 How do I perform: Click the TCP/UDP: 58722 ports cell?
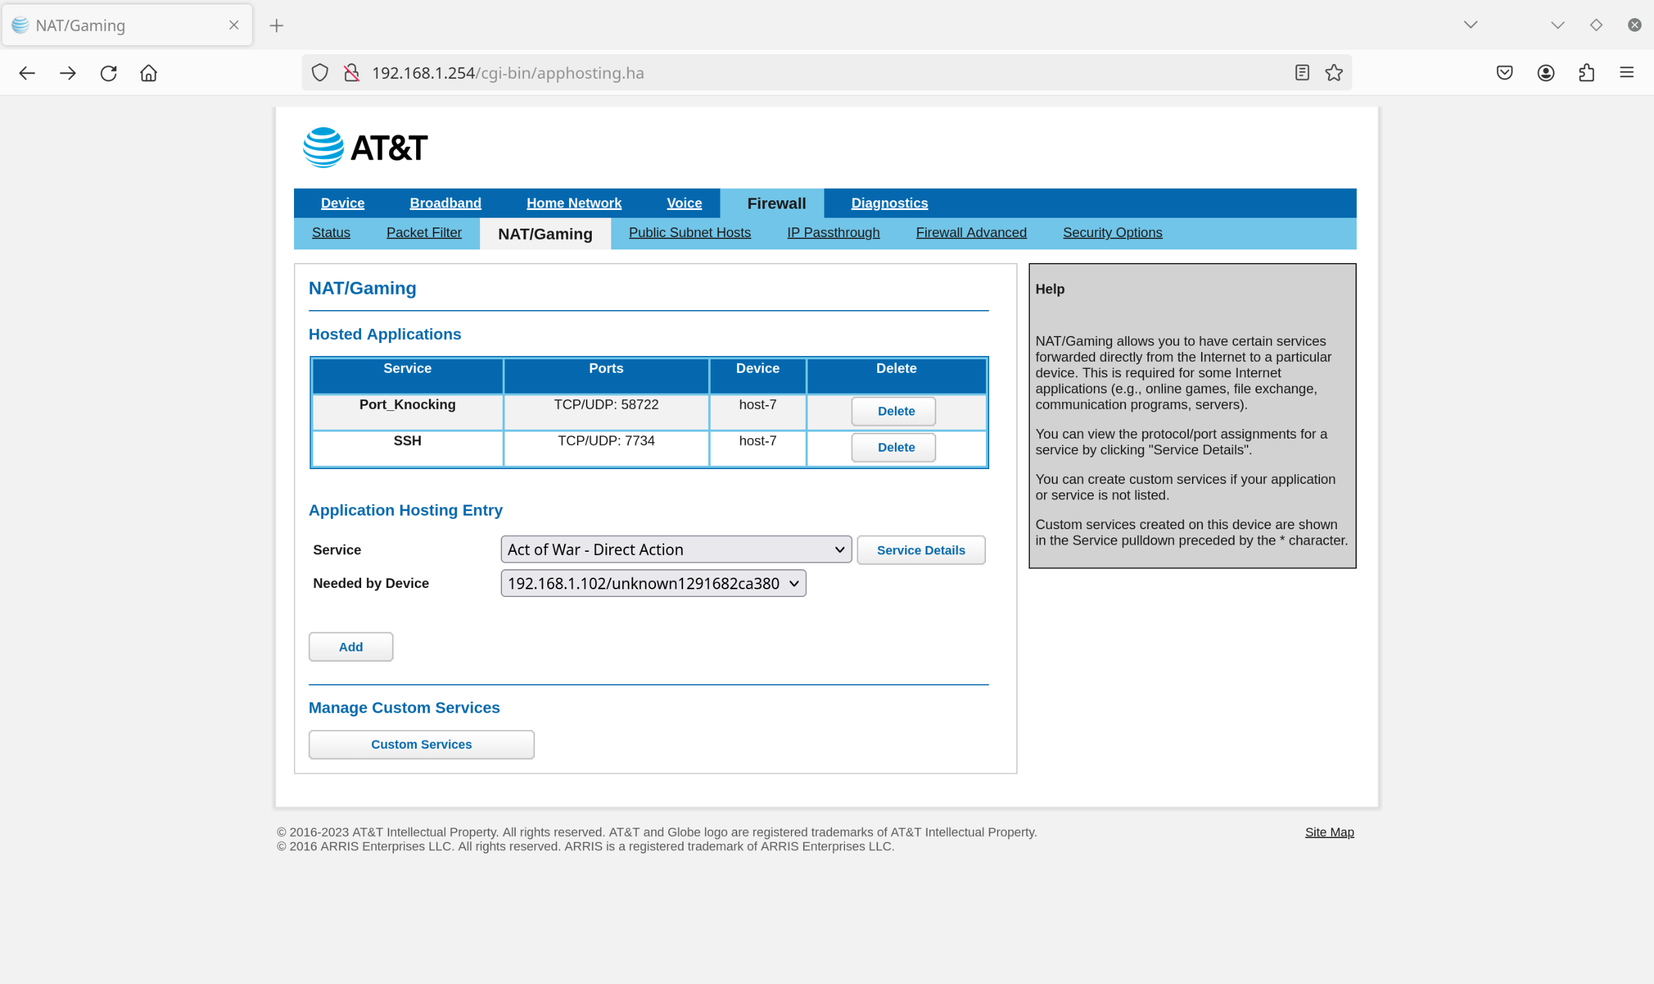click(x=606, y=412)
